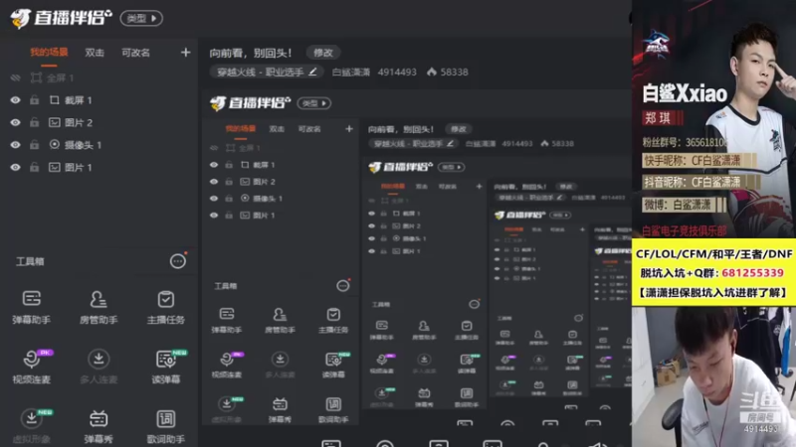
Task: Open 弹幕助手 in the largest nested preview
Action: (227, 320)
